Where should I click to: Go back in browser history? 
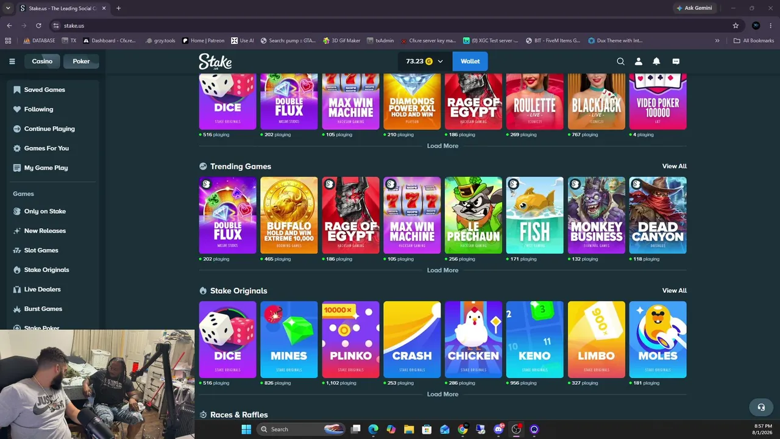tap(9, 26)
